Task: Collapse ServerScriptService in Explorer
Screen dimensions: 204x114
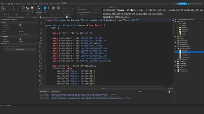Action: [x=176, y=48]
